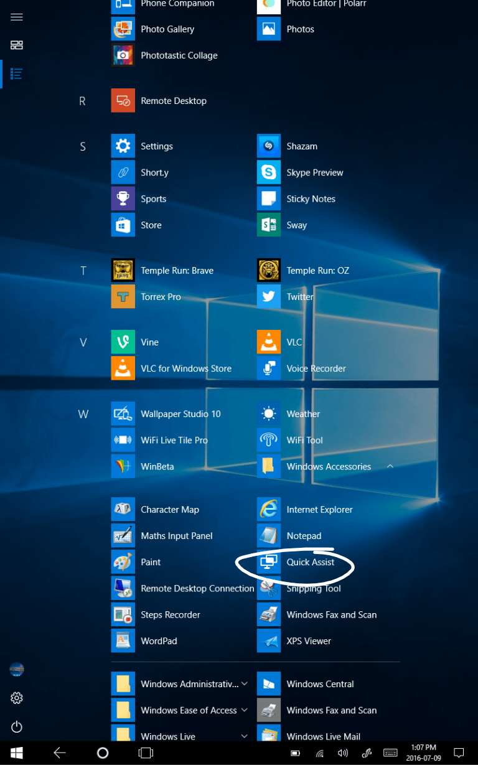
Task: Launch the Shazam app icon
Action: 269,146
